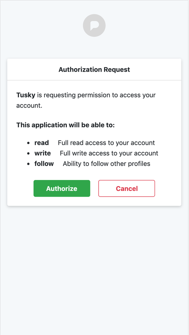Click the Authorization Request heading
The image size is (189, 335).
[94, 70]
